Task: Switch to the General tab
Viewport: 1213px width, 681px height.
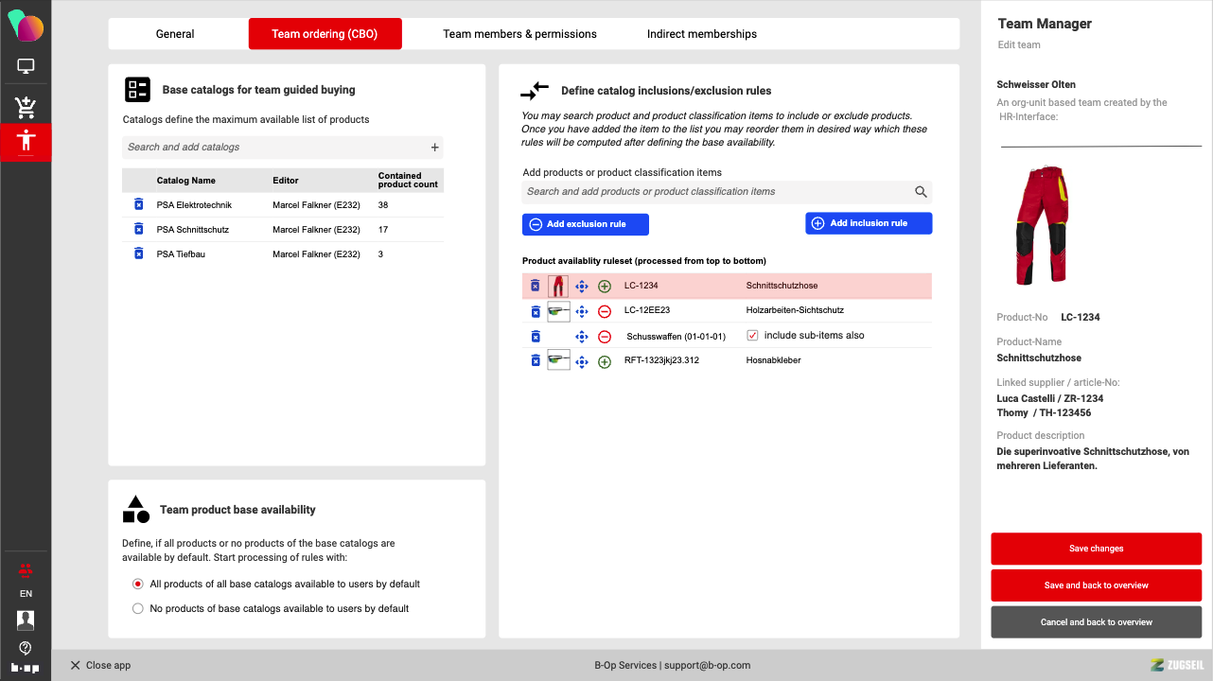Action: 175,34
